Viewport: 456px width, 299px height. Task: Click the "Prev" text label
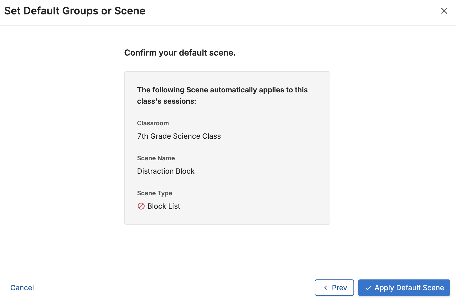coord(339,288)
